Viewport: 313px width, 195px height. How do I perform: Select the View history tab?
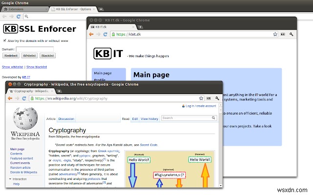click(x=150, y=119)
